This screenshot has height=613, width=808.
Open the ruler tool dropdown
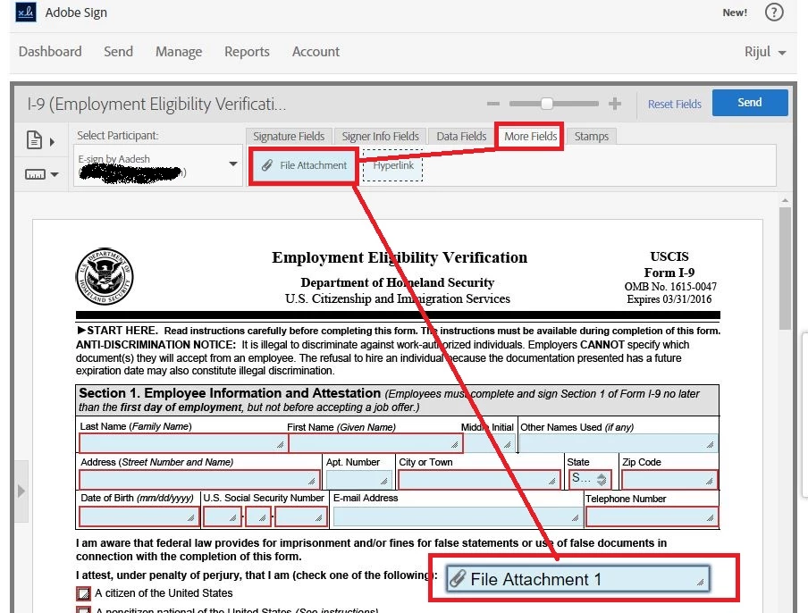(42, 174)
